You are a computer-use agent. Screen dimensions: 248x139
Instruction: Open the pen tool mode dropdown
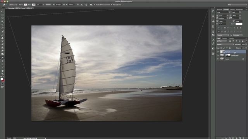click(13, 5)
